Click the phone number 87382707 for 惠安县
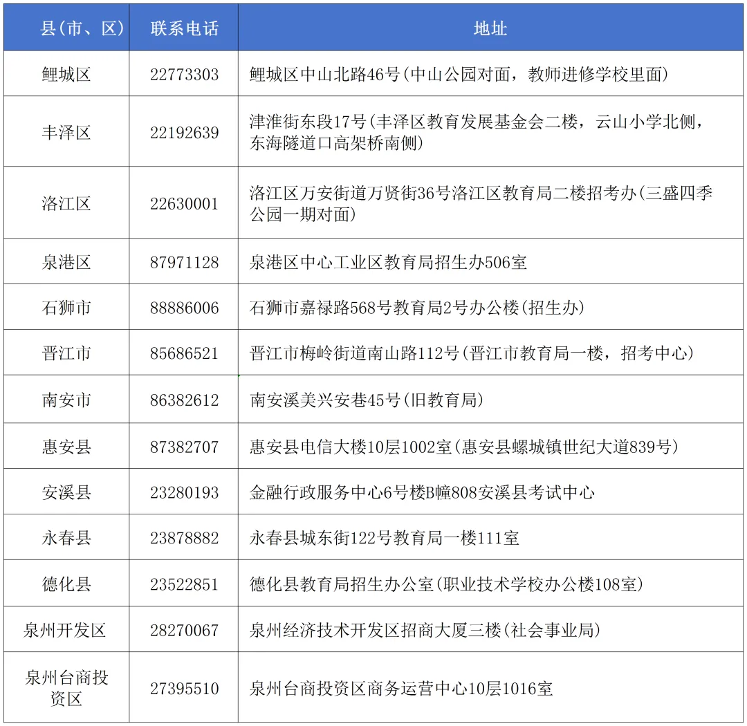 (183, 445)
